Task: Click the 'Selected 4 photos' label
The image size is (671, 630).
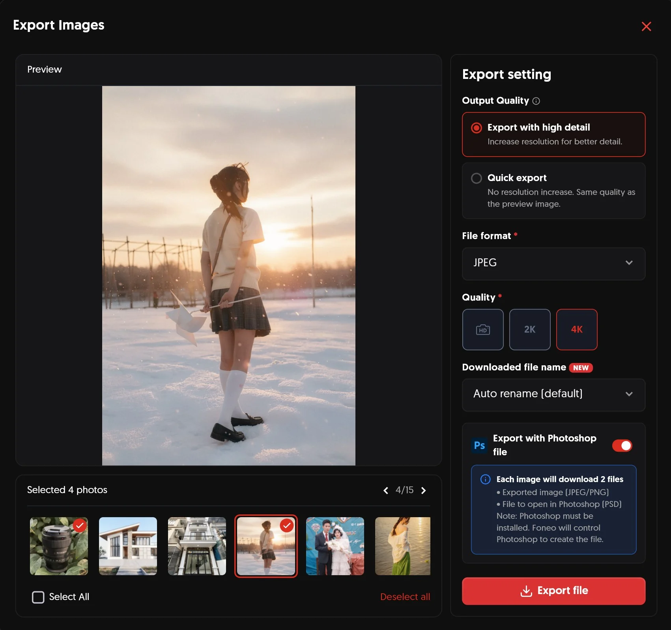Action: [67, 490]
